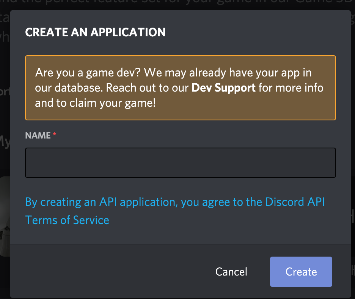Click the "NAME" field label
Image resolution: width=355 pixels, height=299 pixels.
click(x=38, y=135)
